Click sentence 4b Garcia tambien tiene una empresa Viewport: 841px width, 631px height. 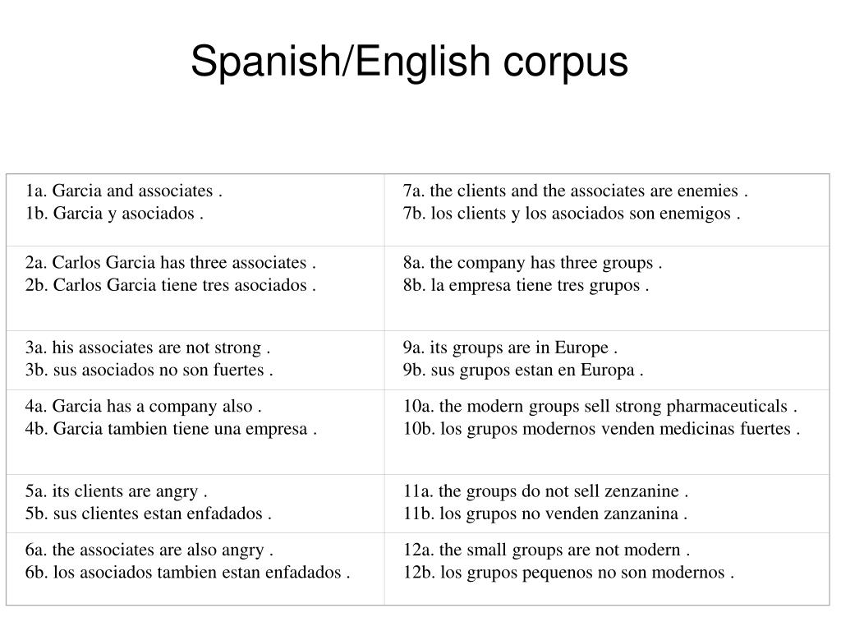click(x=171, y=429)
